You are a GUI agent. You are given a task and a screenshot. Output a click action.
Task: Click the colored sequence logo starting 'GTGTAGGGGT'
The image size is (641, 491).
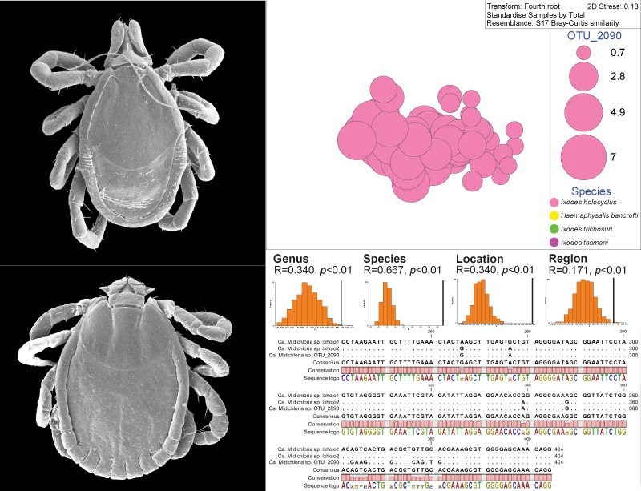484,432
